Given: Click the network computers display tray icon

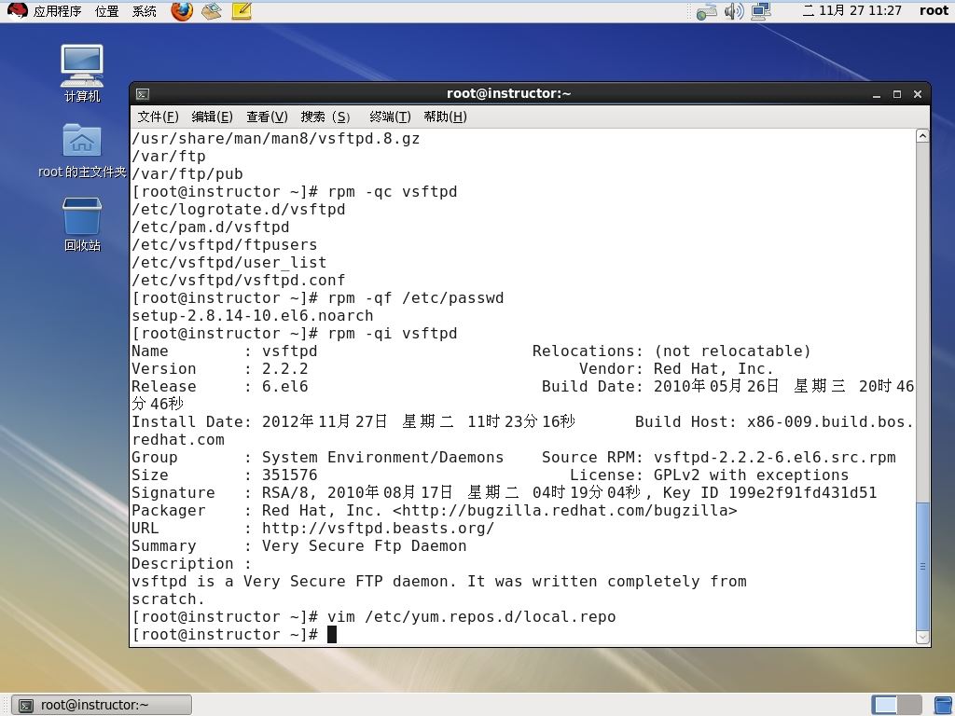Looking at the screenshot, I should point(761,11).
